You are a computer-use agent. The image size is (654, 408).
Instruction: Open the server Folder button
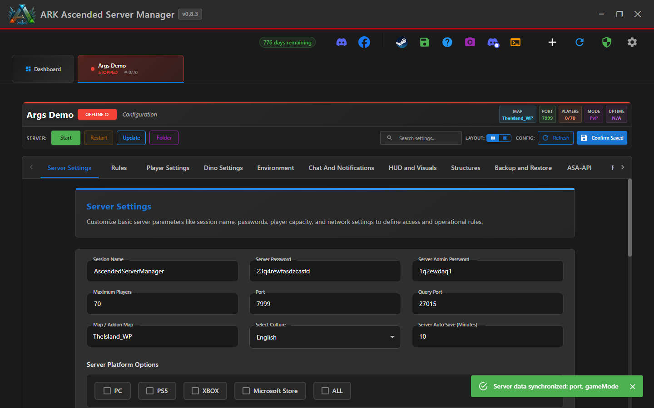pyautogui.click(x=164, y=138)
